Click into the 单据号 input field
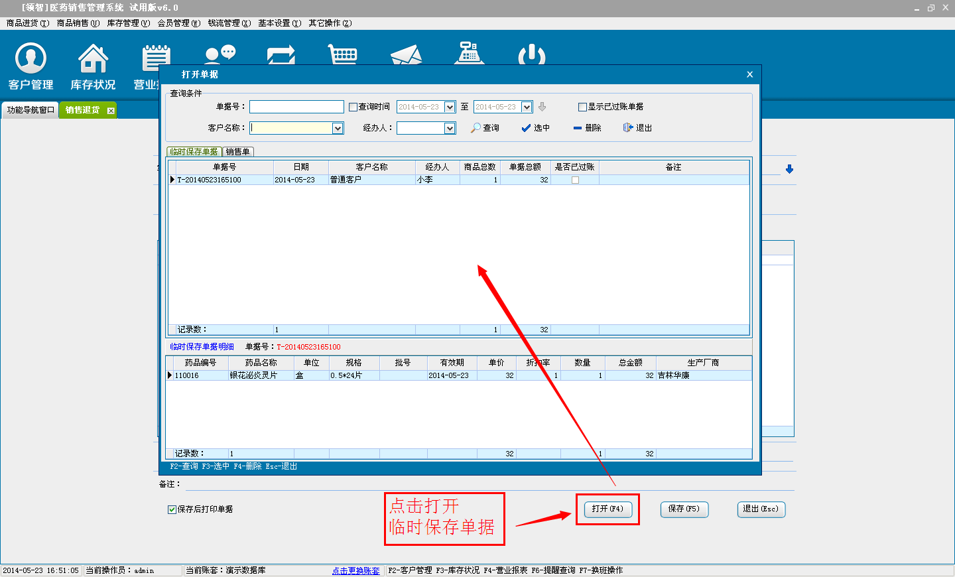This screenshot has height=577, width=955. (296, 107)
